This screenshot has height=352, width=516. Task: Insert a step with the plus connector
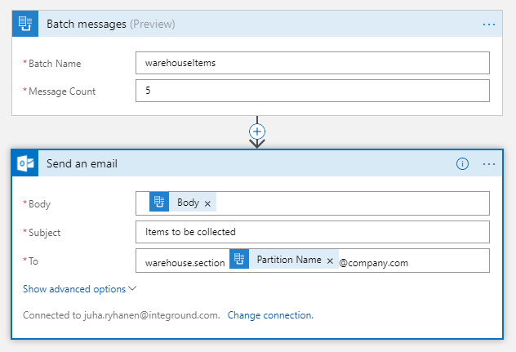click(x=257, y=131)
